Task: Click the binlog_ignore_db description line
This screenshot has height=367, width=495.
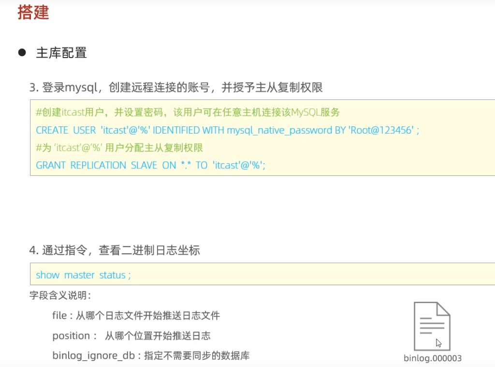Action: coord(151,356)
